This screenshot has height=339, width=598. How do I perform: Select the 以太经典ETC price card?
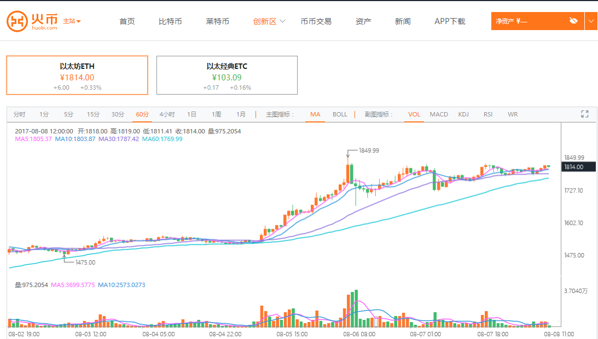(227, 75)
